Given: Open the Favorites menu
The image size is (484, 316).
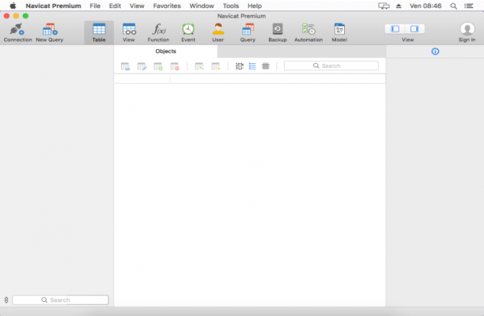Looking at the screenshot, I should point(167,6).
